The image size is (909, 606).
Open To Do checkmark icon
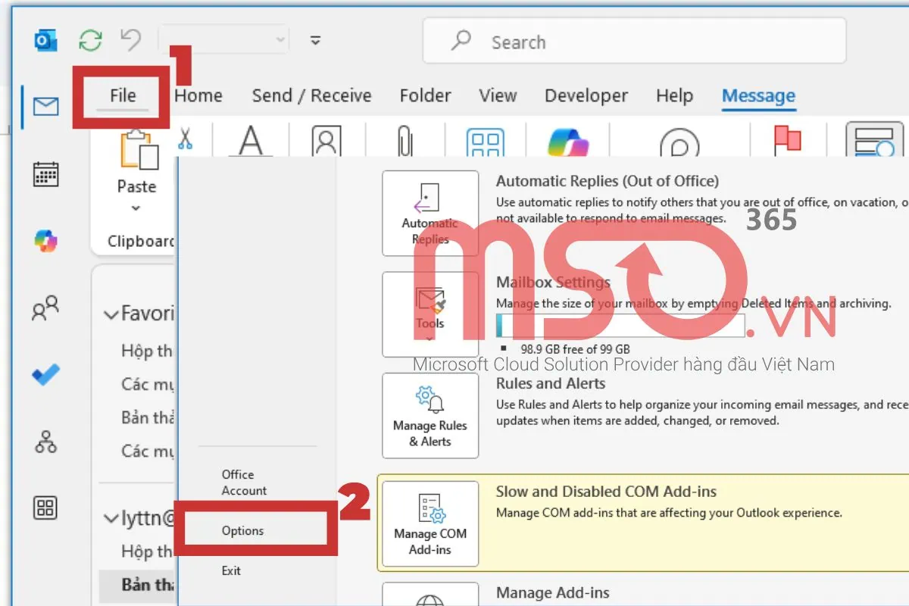pos(46,375)
